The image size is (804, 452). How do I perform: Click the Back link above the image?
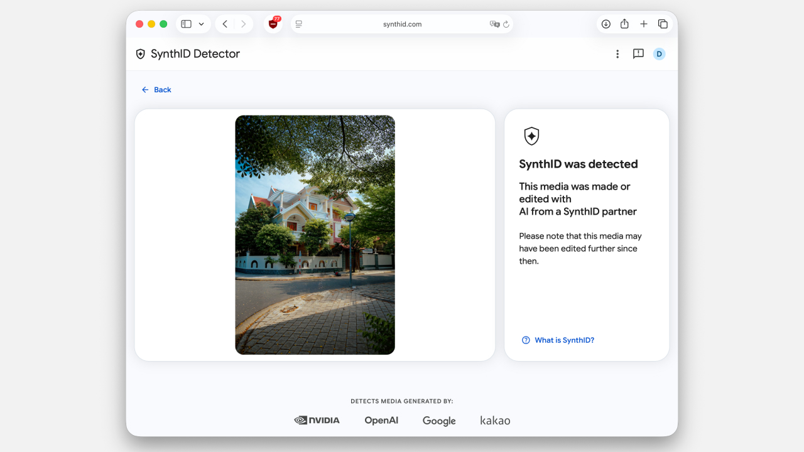tap(156, 90)
